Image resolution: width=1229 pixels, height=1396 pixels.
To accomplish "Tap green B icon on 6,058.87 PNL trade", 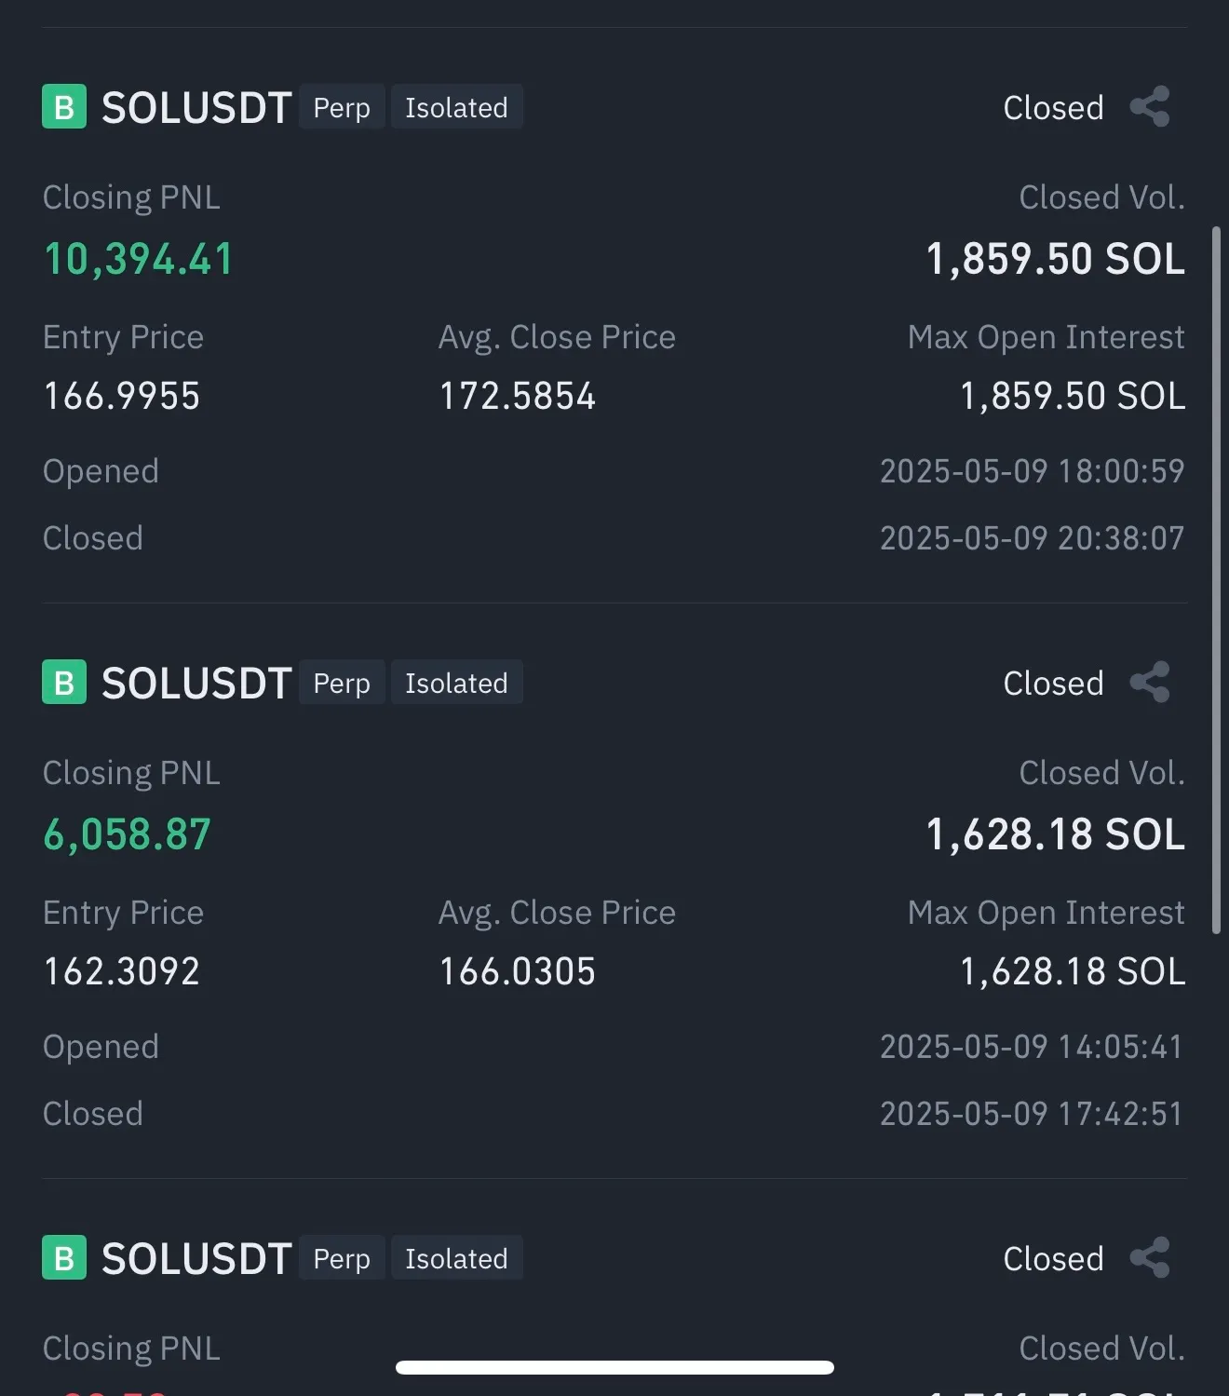I will [x=64, y=683].
